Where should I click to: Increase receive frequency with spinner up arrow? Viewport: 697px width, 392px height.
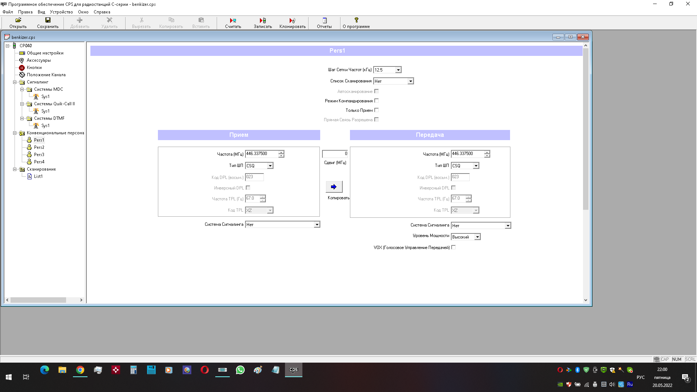(281, 152)
